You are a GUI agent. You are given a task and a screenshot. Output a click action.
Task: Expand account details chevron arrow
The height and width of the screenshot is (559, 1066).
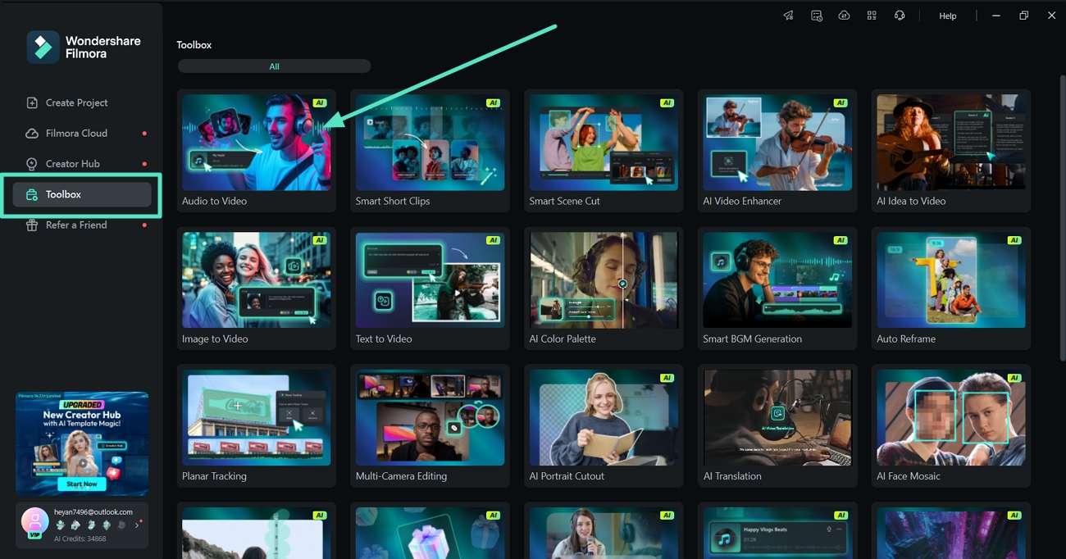tap(137, 525)
